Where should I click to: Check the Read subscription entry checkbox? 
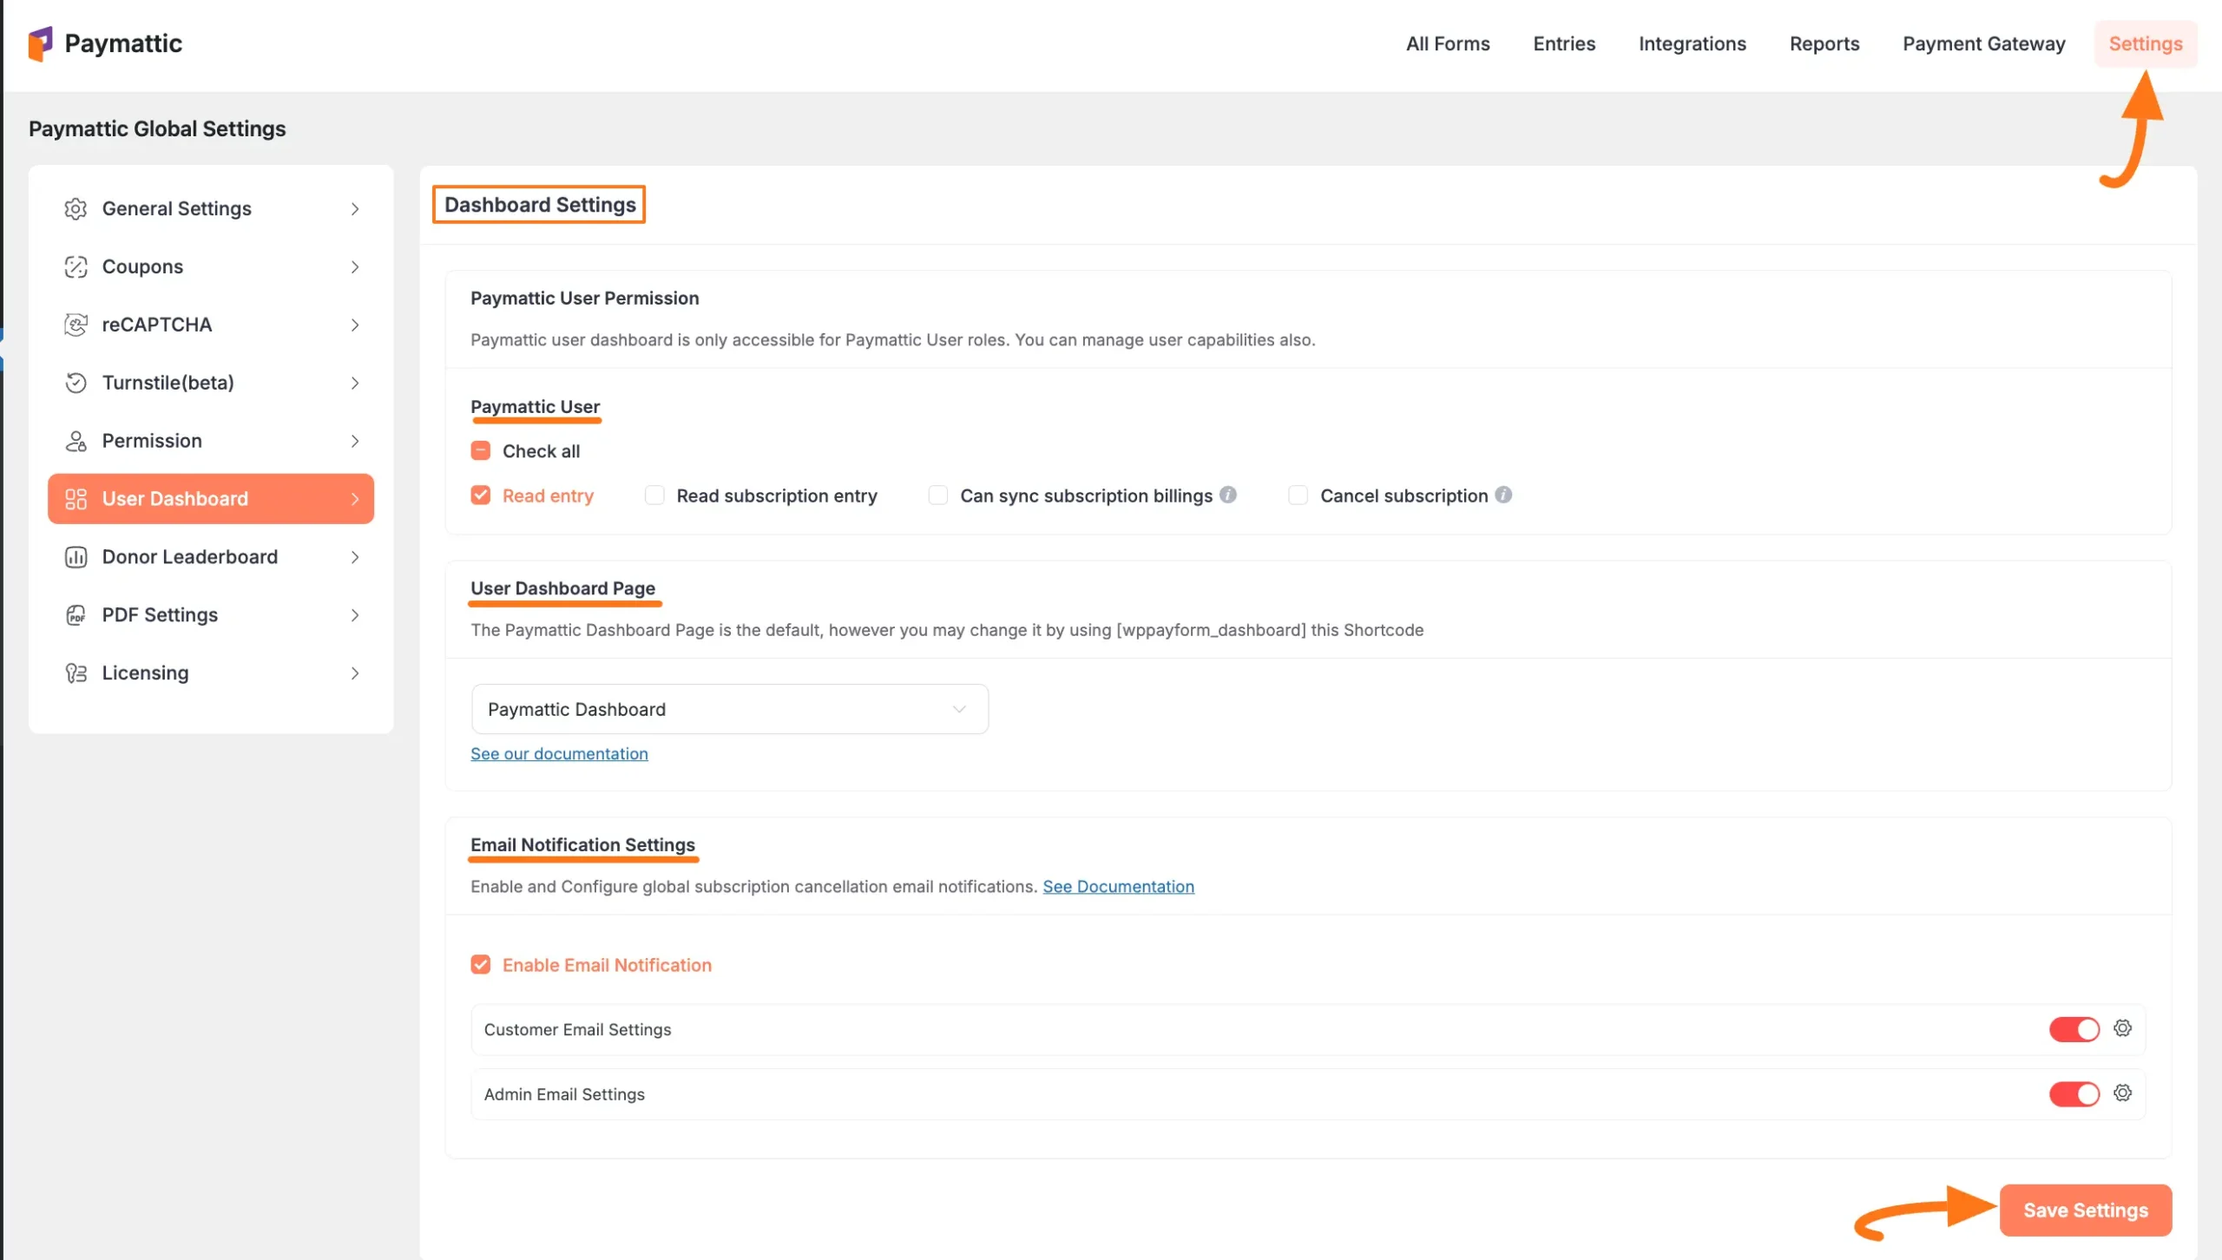(x=655, y=495)
